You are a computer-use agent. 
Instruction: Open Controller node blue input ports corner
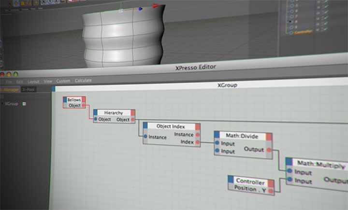[231, 179]
